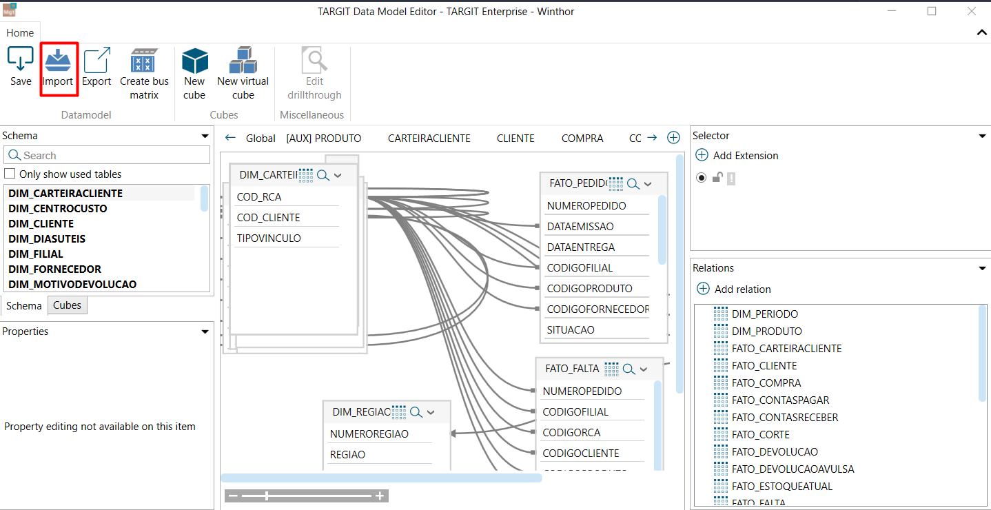Zoom in with the plus icon

coord(380,496)
